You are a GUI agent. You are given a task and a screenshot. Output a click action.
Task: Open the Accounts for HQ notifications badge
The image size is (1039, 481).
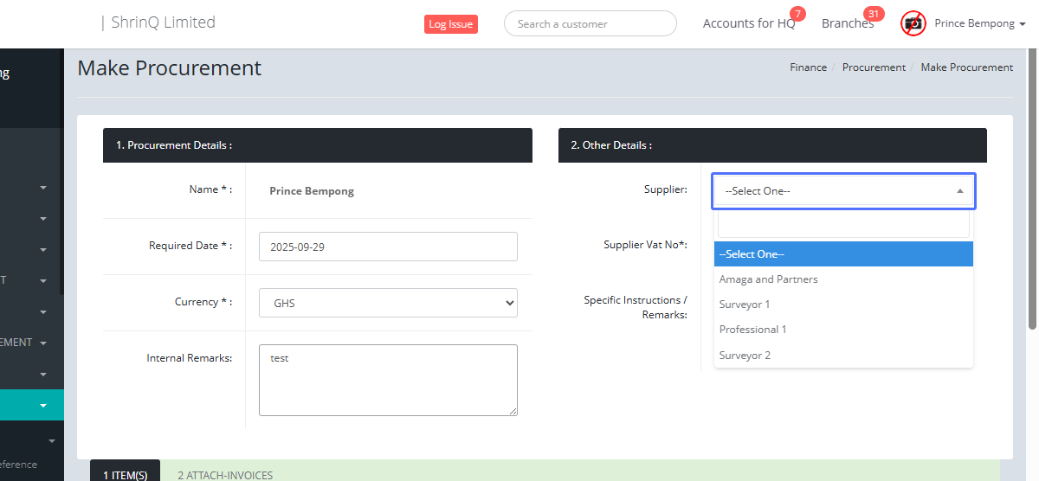[x=797, y=14]
